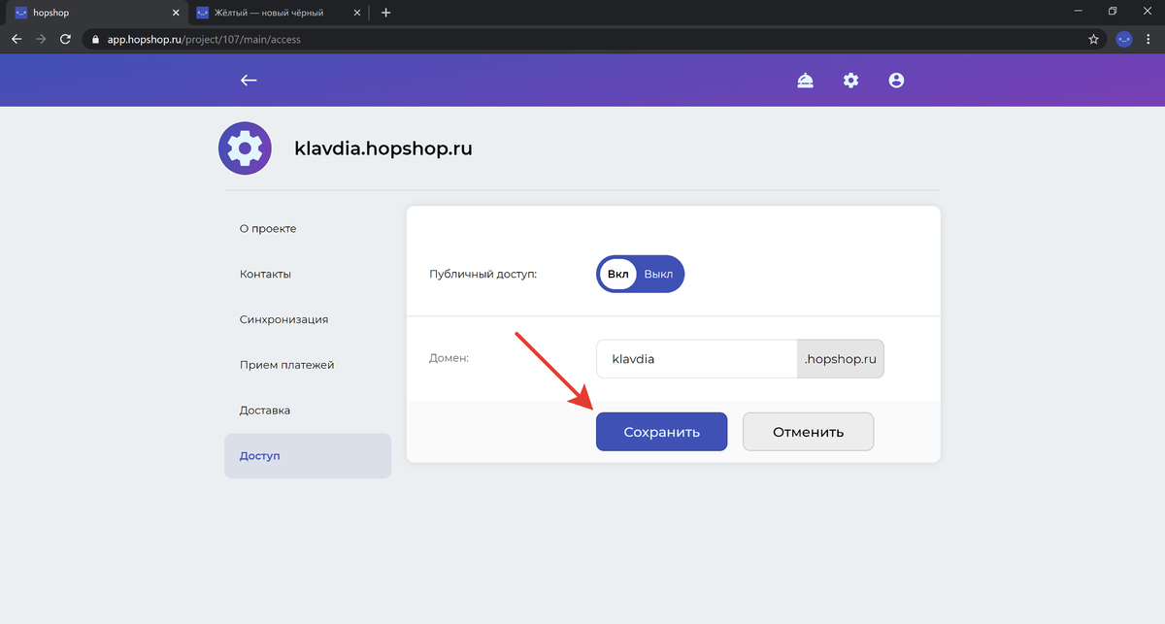The width and height of the screenshot is (1165, 624).
Task: Minimize the Chrome window
Action: click(1079, 11)
